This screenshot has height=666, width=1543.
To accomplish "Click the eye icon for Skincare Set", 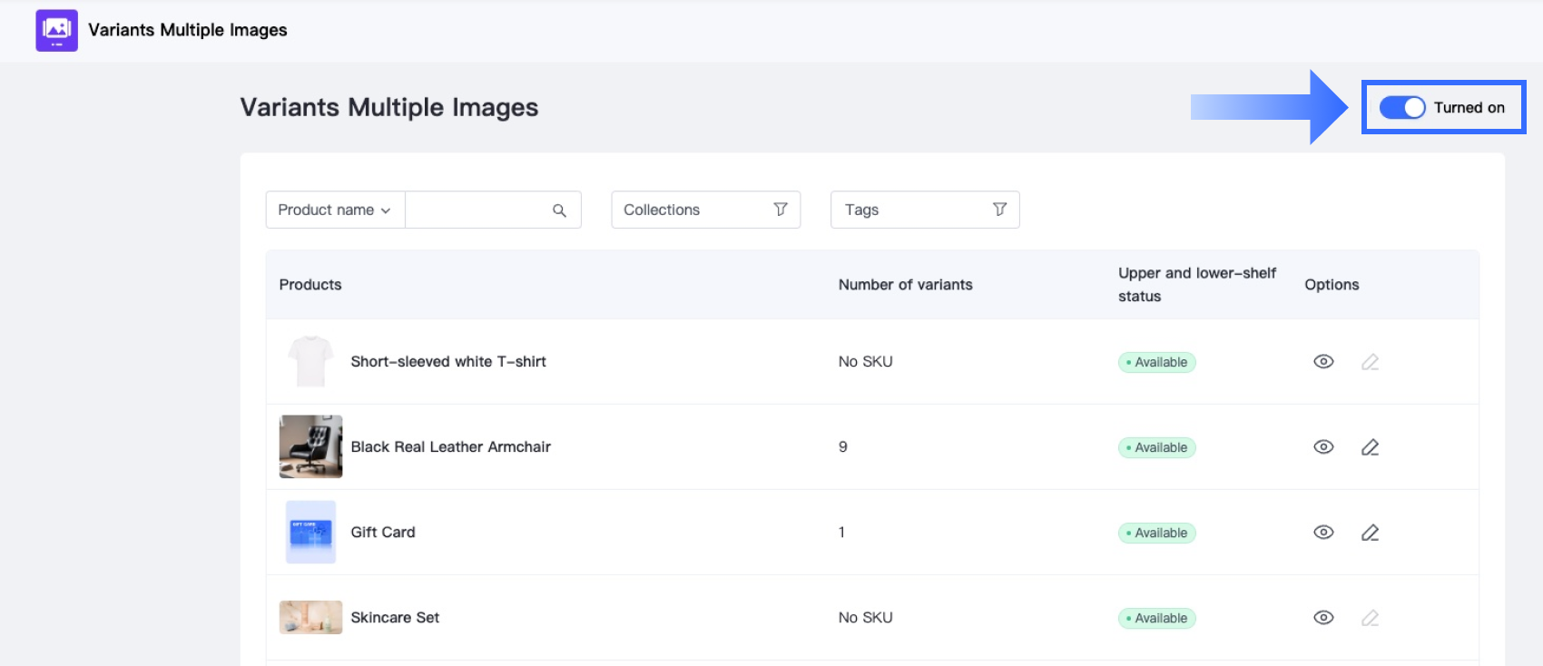I will [x=1323, y=618].
